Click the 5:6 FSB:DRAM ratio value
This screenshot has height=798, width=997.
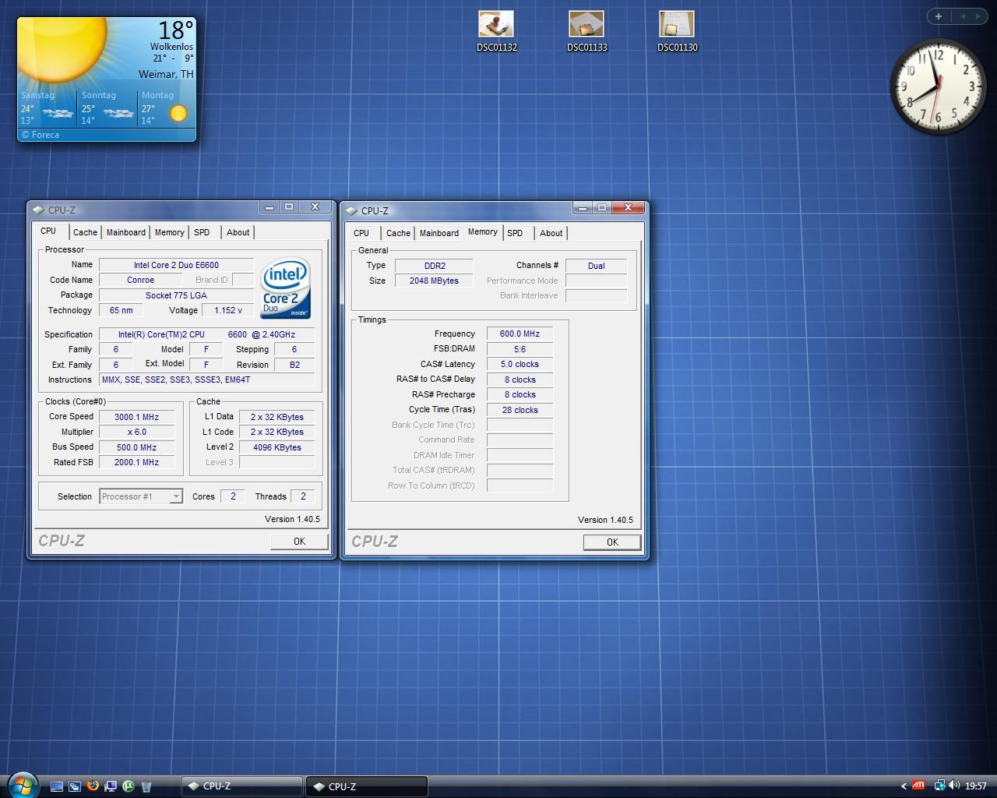coord(520,349)
